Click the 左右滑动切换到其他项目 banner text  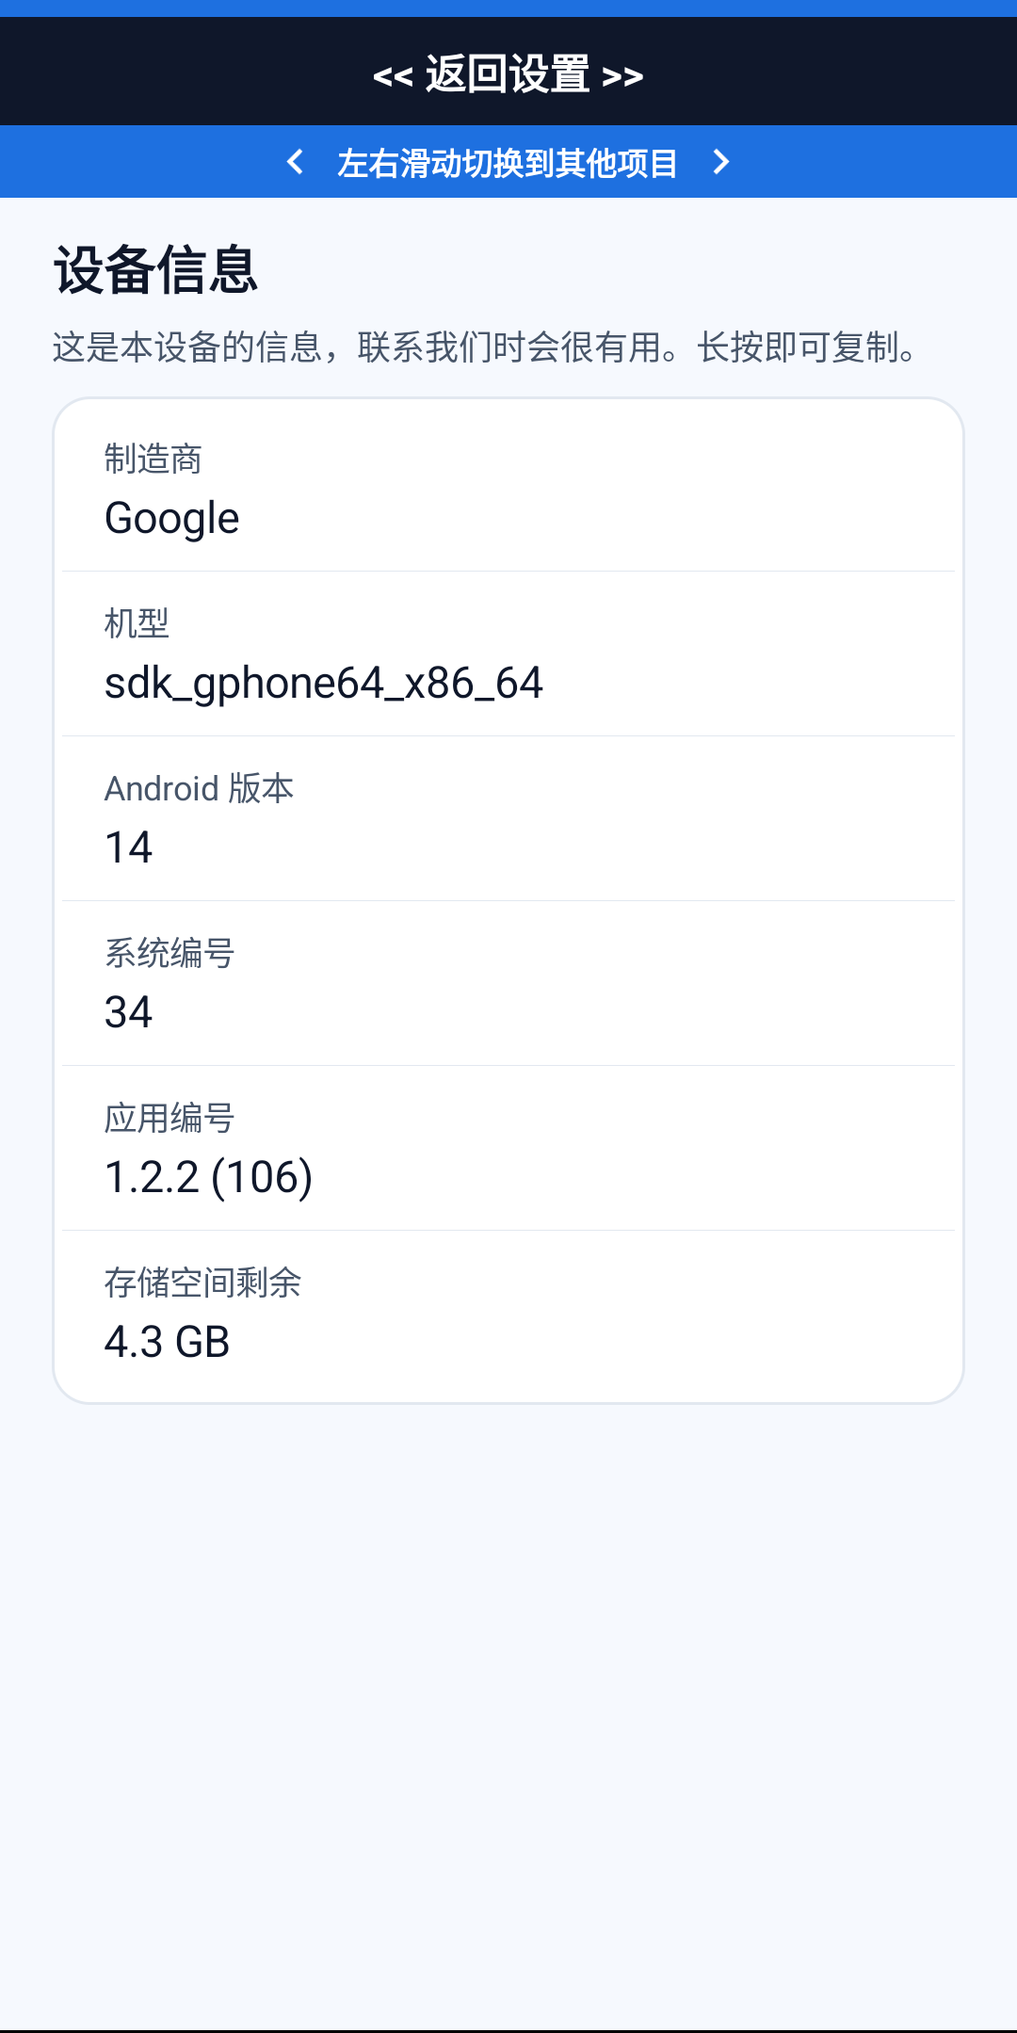point(508,163)
